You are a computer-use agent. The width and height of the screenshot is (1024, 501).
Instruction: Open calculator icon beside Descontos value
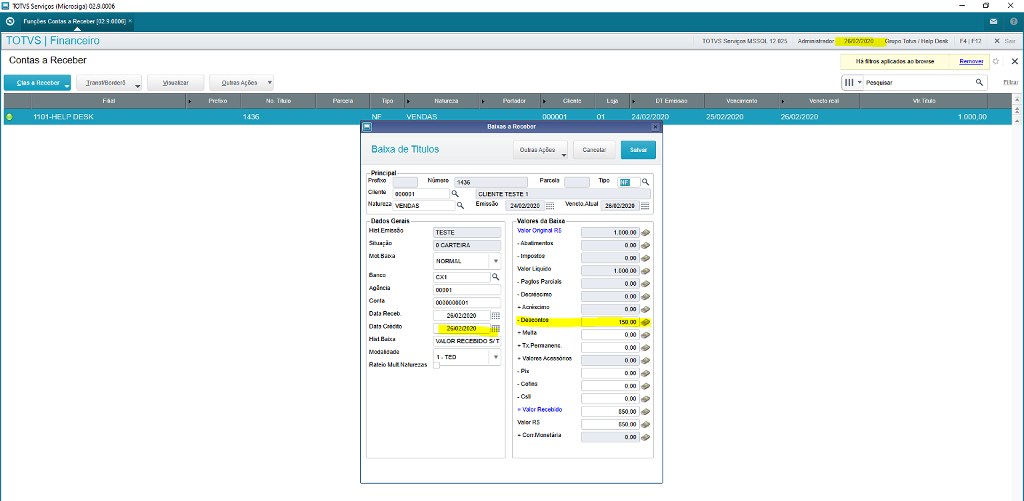click(645, 322)
